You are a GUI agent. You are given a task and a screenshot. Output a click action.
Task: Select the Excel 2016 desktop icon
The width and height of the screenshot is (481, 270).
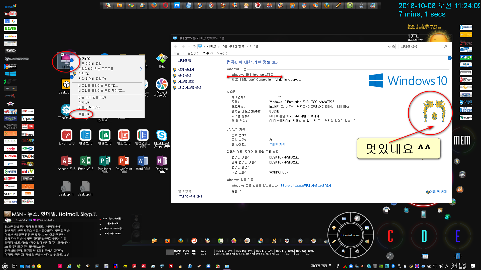(86, 163)
